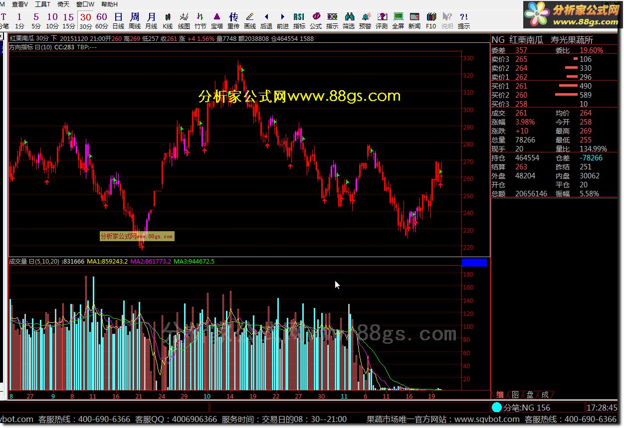Open the 公式 formula manager
The image size is (624, 428).
click(x=316, y=21)
